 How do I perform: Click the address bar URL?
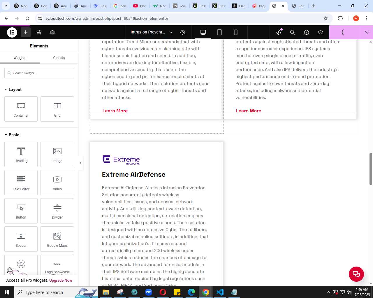107,18
